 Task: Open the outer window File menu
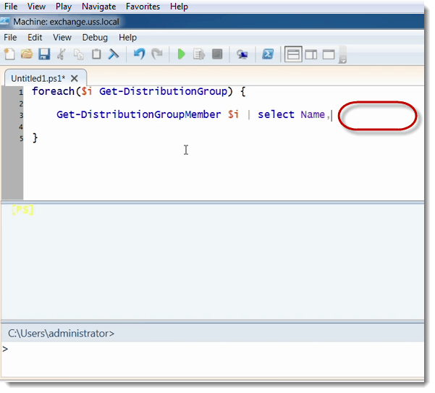tap(11, 7)
